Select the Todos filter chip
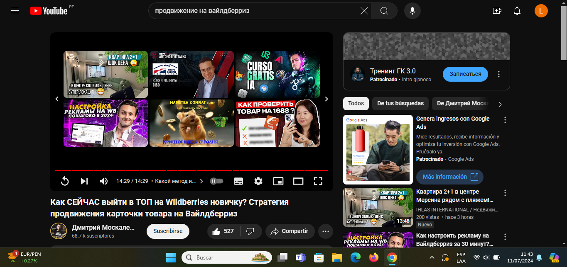Viewport: 567px width, 267px height. click(356, 103)
